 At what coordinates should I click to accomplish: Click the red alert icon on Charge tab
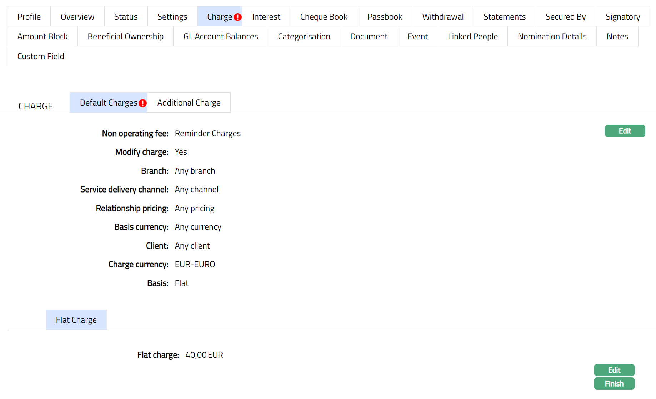tap(237, 17)
